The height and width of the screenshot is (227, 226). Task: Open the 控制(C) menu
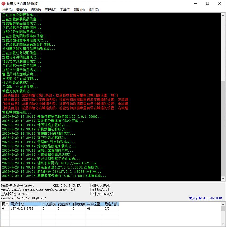point(7,10)
